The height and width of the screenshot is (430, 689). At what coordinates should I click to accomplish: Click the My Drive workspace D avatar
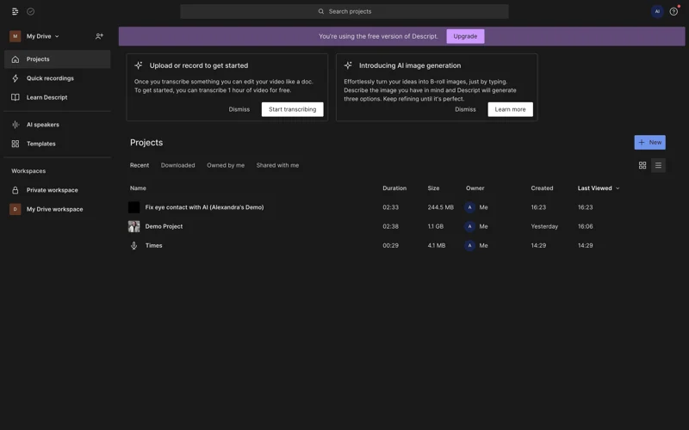(16, 209)
